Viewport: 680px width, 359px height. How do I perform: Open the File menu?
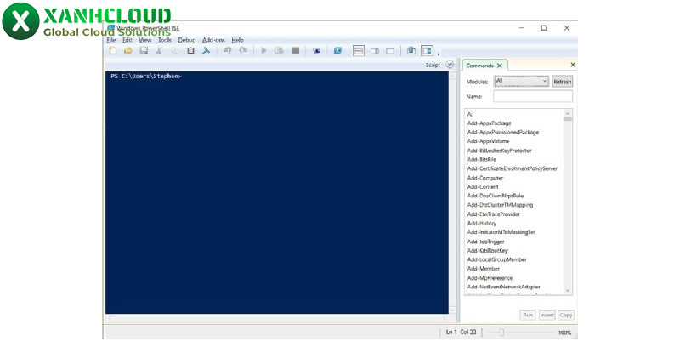(111, 40)
